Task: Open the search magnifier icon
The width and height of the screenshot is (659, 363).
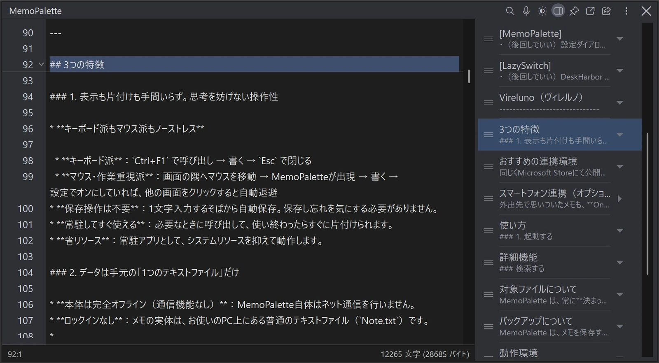Action: point(510,11)
